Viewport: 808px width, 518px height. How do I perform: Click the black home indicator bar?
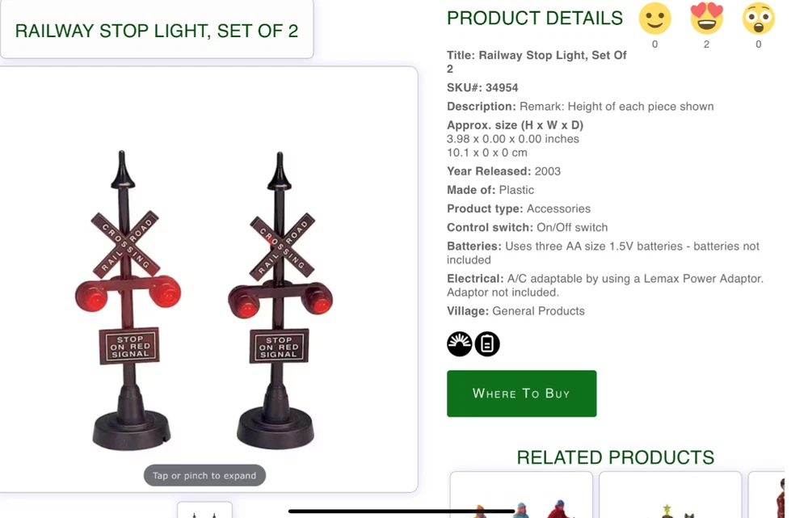402,511
